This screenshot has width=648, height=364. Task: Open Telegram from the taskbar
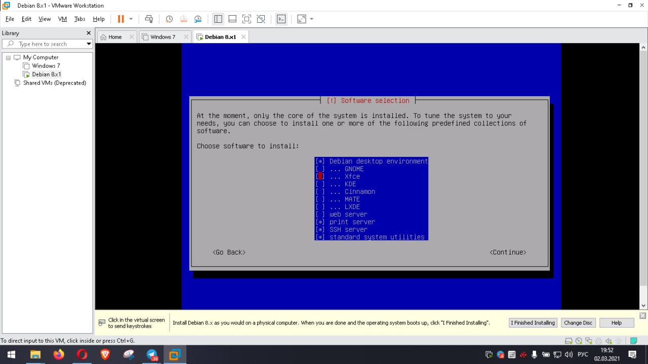coord(152,354)
